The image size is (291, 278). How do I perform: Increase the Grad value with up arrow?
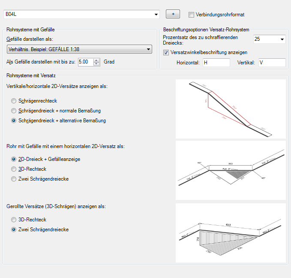point(96,60)
